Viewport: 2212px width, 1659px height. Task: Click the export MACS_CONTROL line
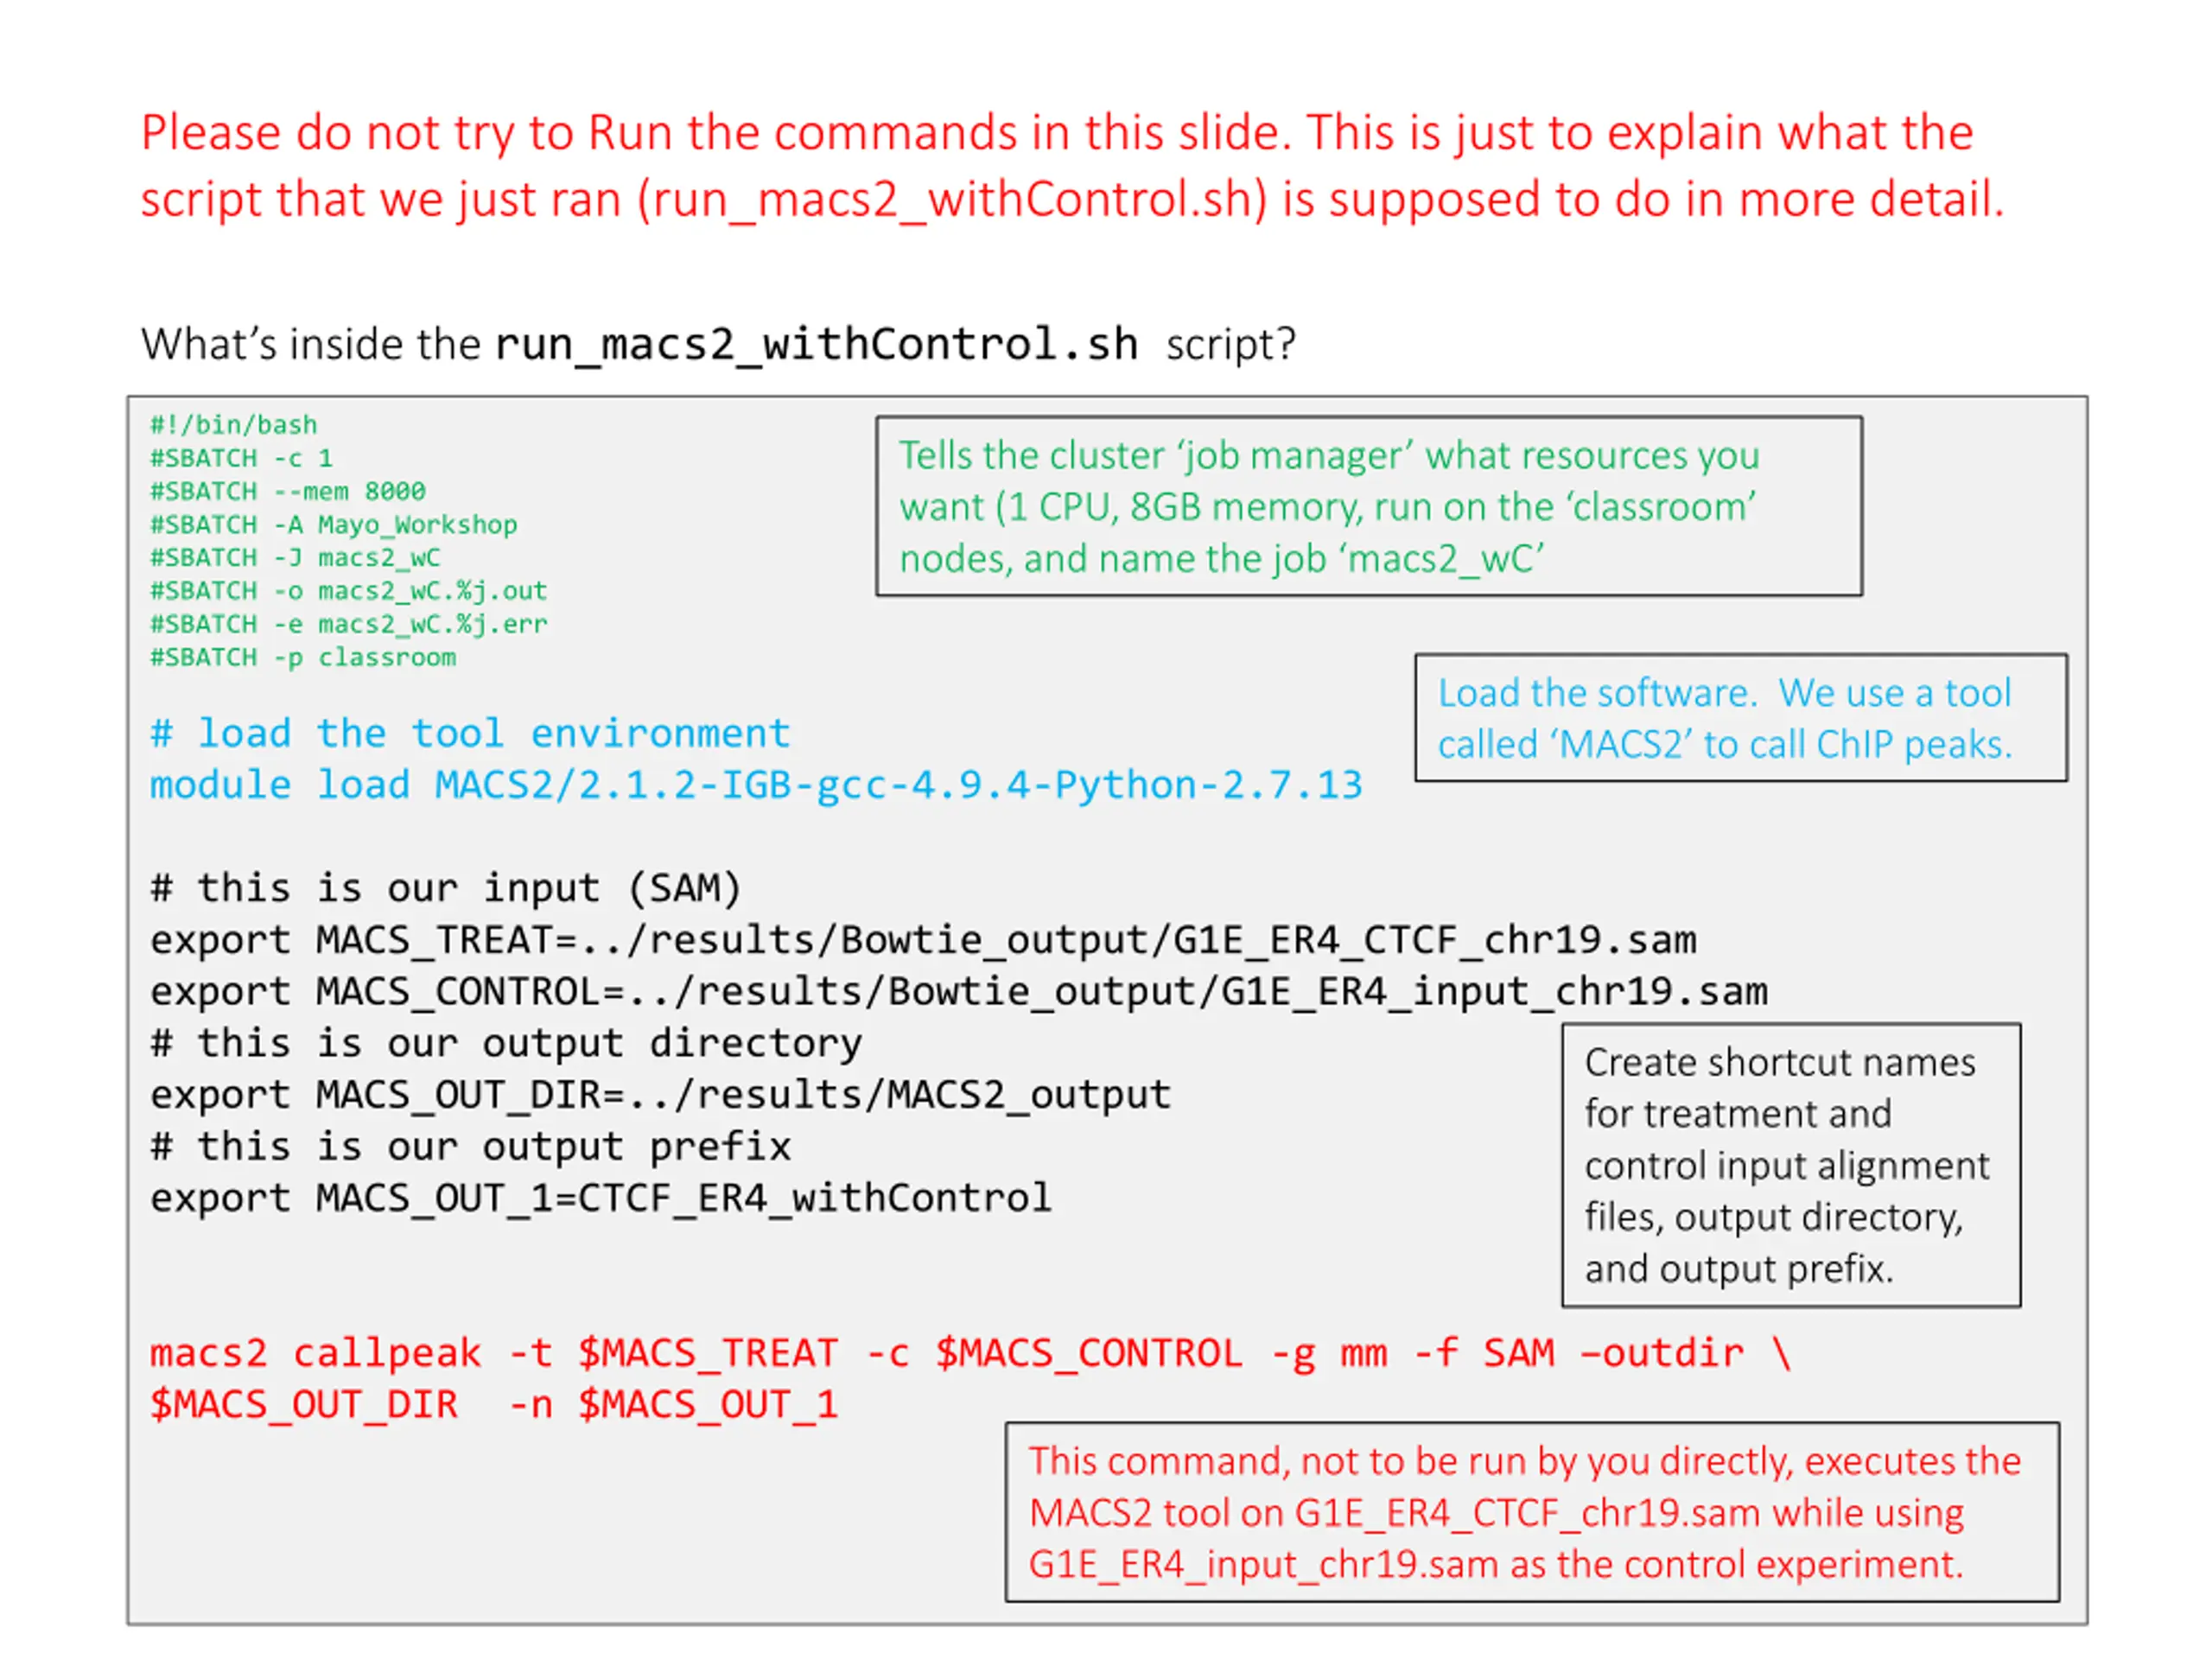tap(958, 991)
